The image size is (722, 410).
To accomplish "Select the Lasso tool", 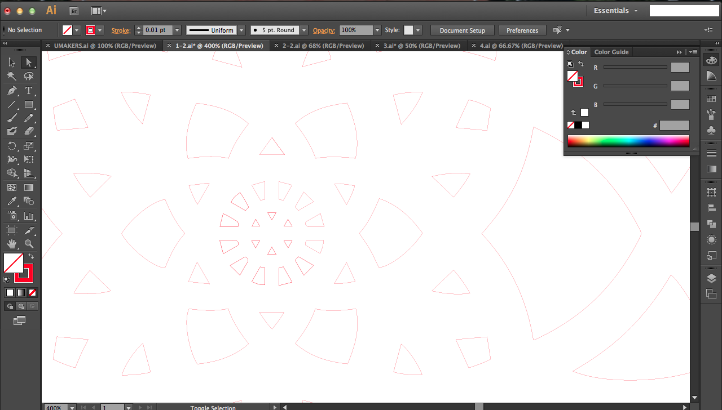I will pos(28,77).
